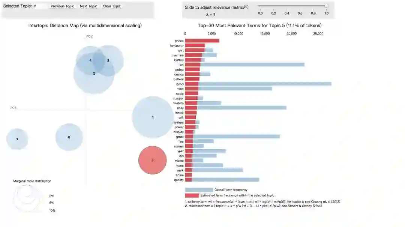Click the "wifi" term label

[181, 117]
